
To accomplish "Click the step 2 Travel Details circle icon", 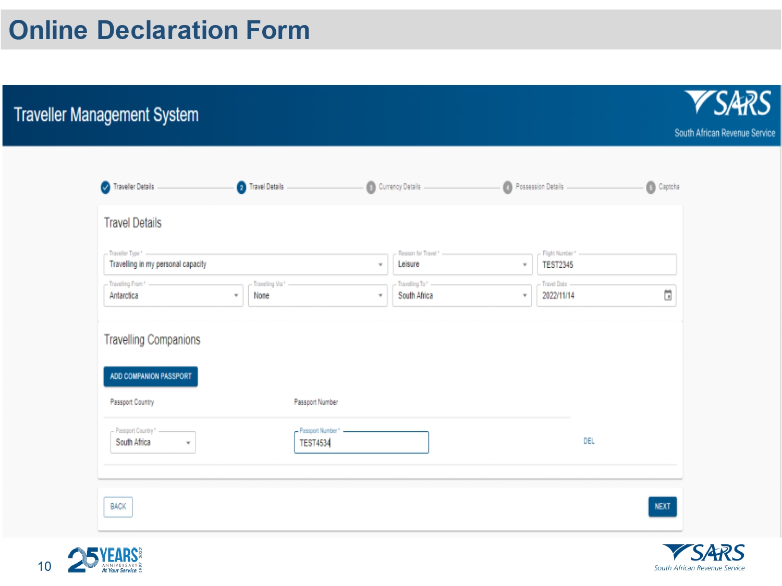I will tap(241, 188).
